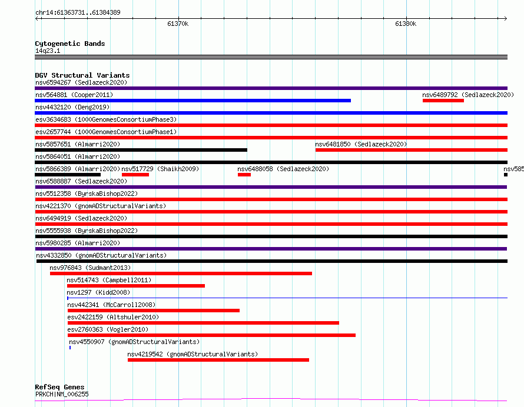Click the nsv6488058 (Sedlazeck2020) small red bar
Image resolution: width=524 pixels, height=407 pixels.
tap(244, 175)
